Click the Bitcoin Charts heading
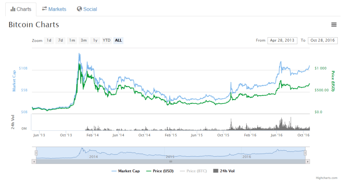The image size is (354, 182). pos(34,25)
